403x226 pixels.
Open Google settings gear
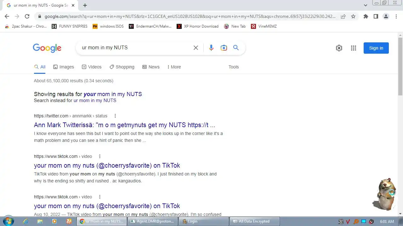tap(339, 48)
